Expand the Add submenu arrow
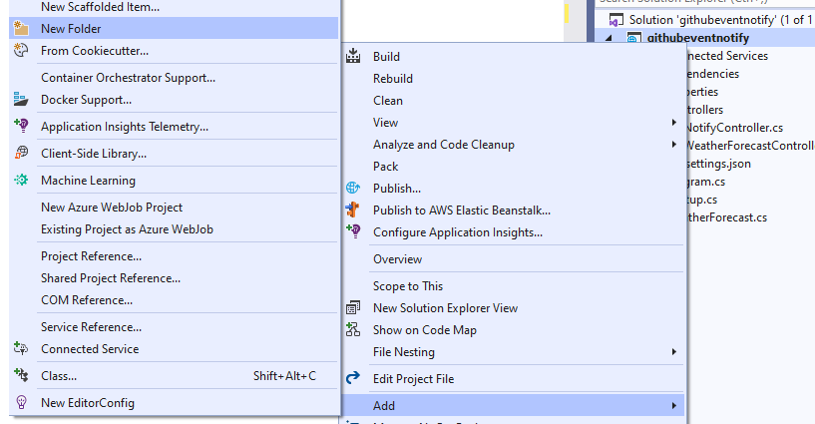Screen dimensions: 815x424 click(674, 405)
